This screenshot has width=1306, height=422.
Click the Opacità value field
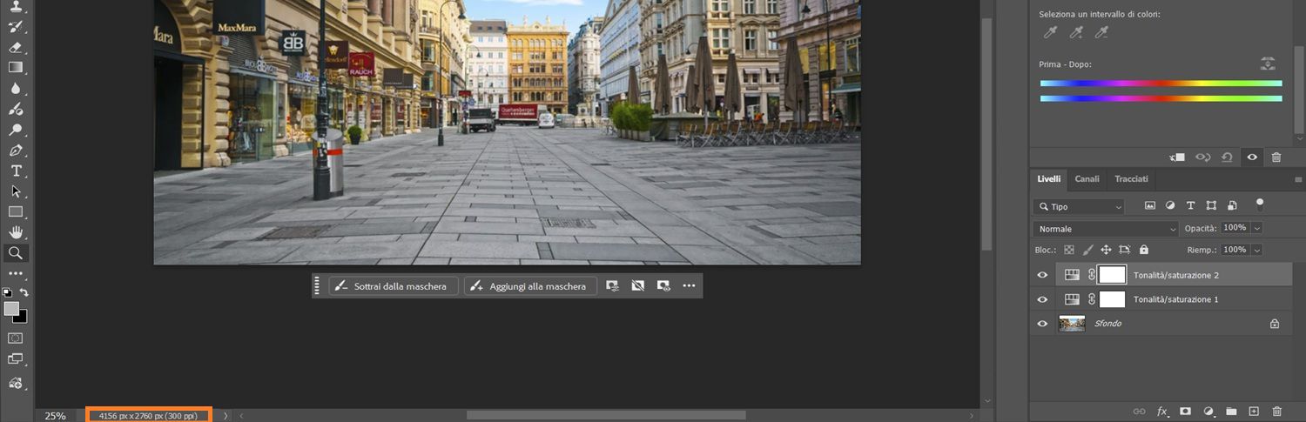1235,228
